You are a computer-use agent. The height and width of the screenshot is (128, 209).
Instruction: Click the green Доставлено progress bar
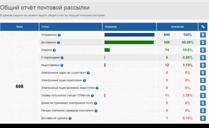129,42
